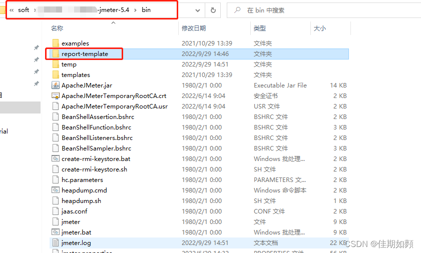Select heapdump.sh file name
Image resolution: width=421 pixels, height=253 pixels.
point(82,200)
